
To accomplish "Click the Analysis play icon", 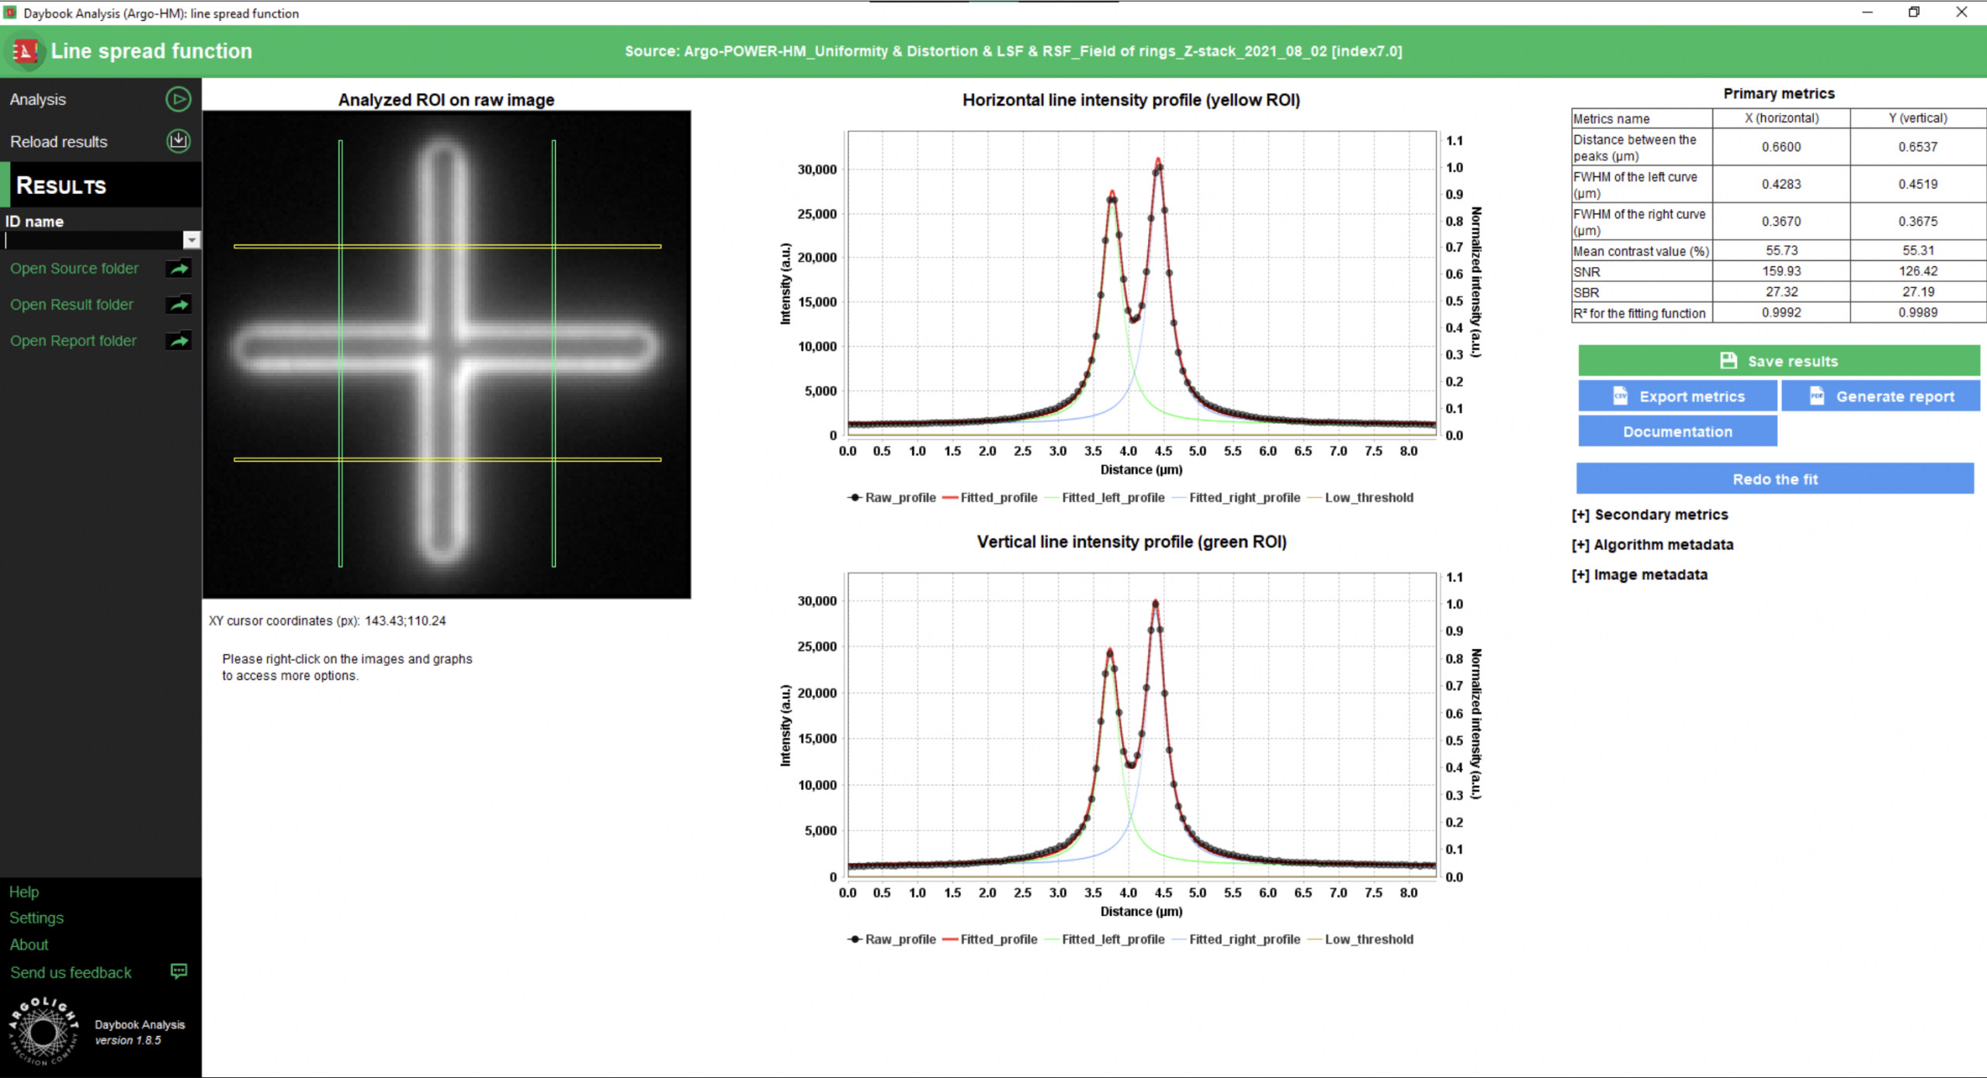I will [x=178, y=99].
